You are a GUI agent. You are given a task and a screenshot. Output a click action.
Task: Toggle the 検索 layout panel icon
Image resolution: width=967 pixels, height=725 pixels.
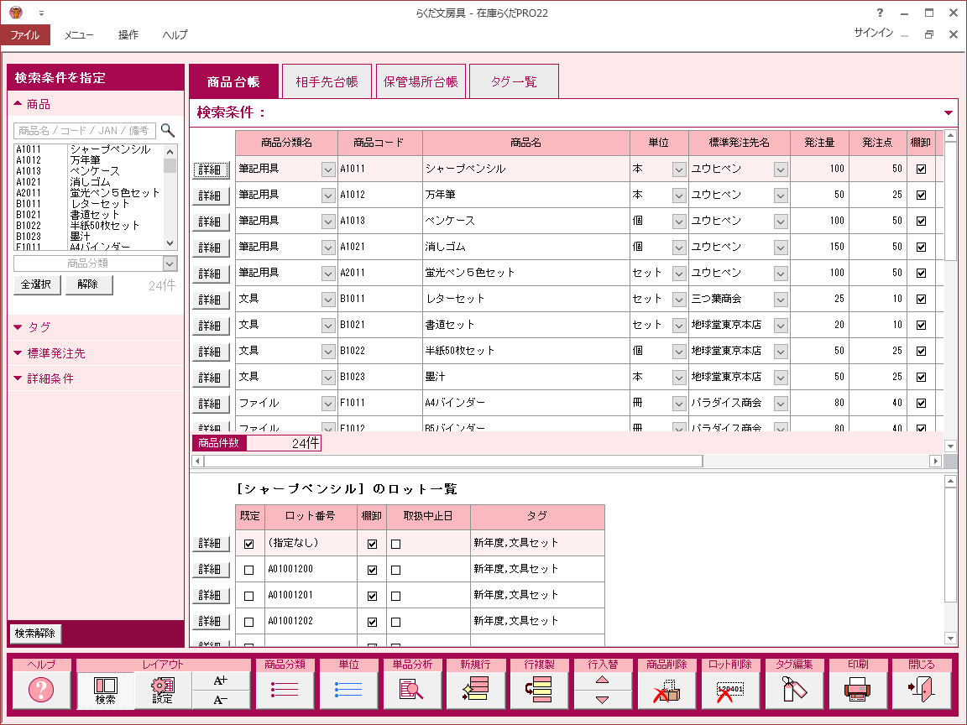point(106,690)
